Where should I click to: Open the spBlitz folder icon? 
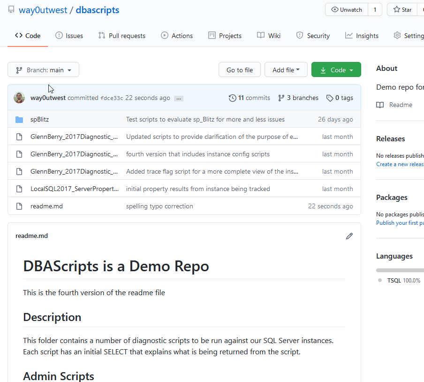point(19,120)
